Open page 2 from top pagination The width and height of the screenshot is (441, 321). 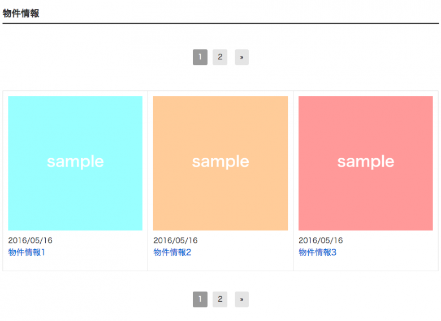[x=220, y=57]
